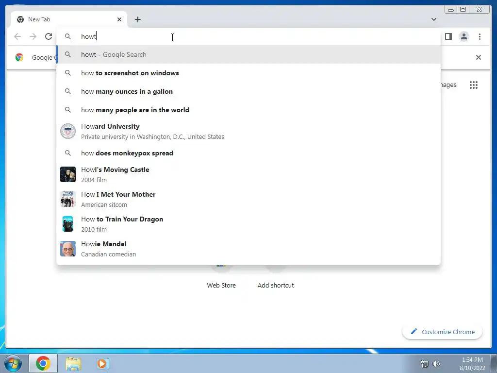Select Howl's Moving Castle suggestion title
Image resolution: width=497 pixels, height=373 pixels.
[115, 170]
